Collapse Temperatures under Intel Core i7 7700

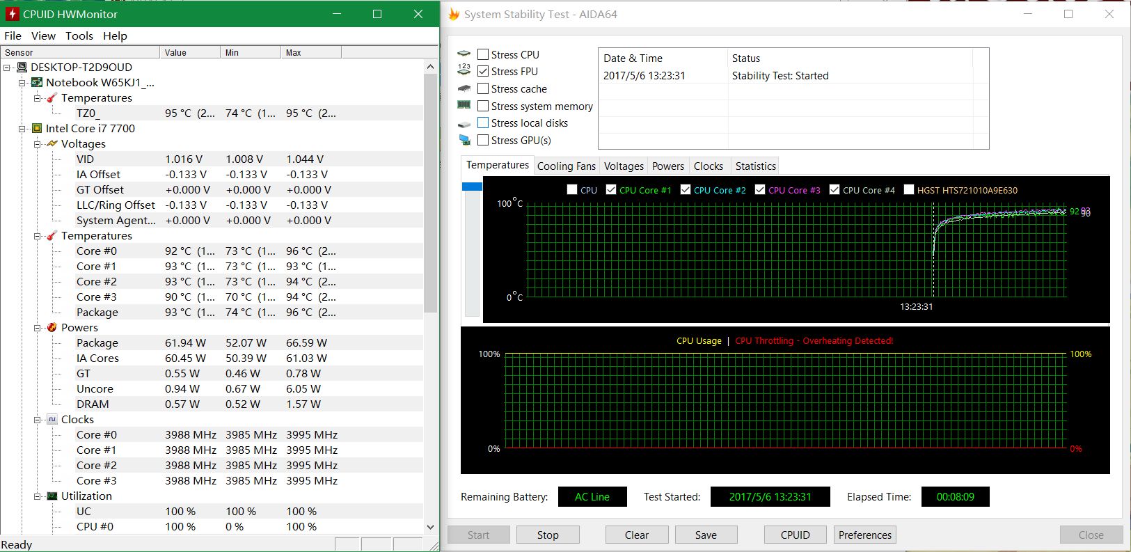point(38,236)
